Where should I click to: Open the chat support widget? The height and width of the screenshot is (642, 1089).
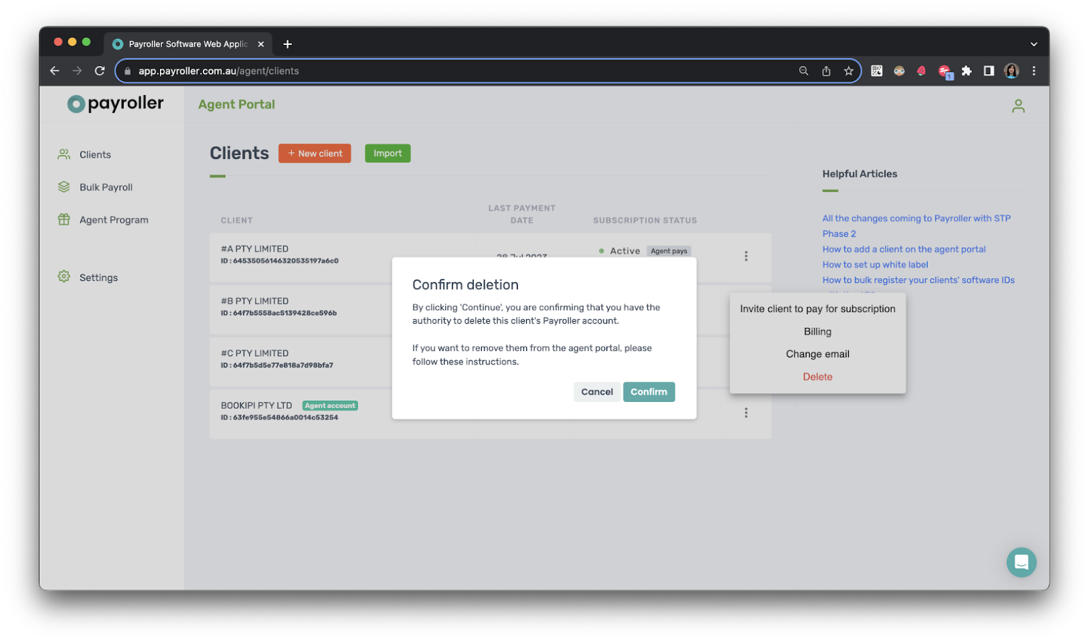[1021, 562]
